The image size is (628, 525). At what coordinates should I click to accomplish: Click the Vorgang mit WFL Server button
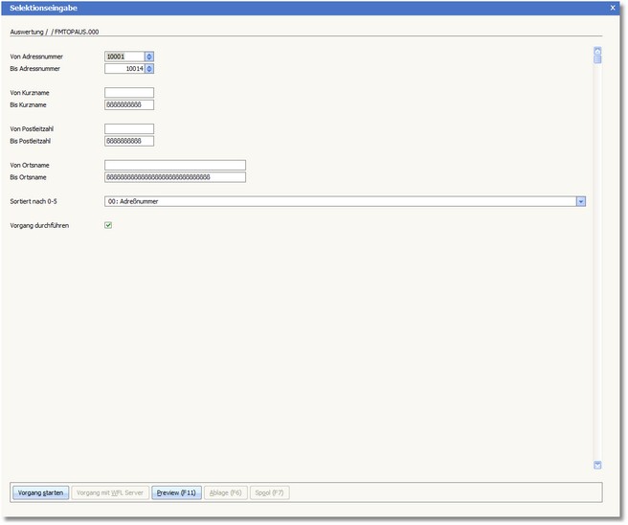tap(110, 492)
